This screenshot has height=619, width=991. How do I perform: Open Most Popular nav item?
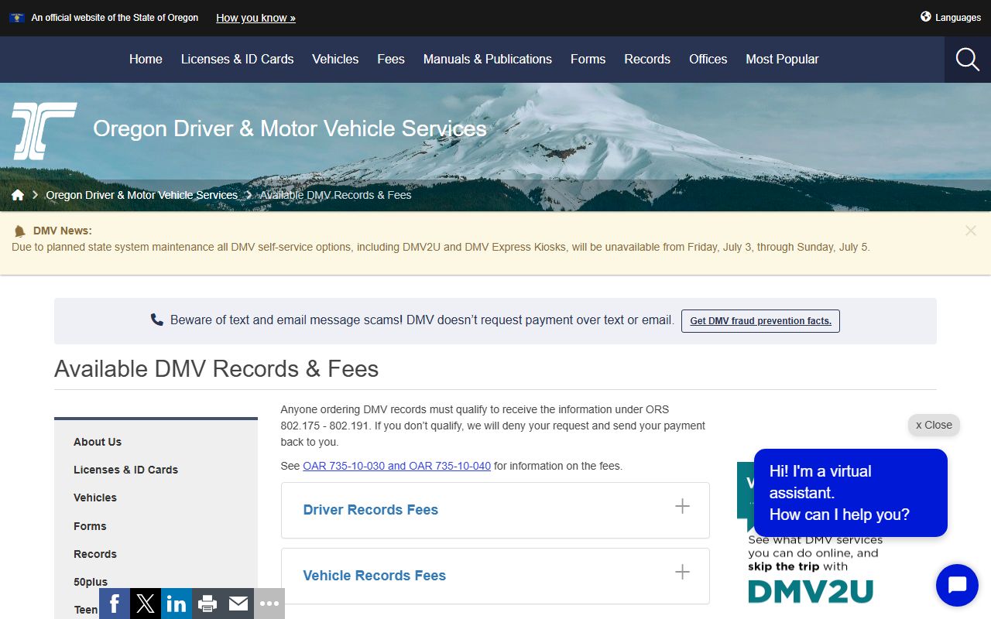[x=782, y=59]
